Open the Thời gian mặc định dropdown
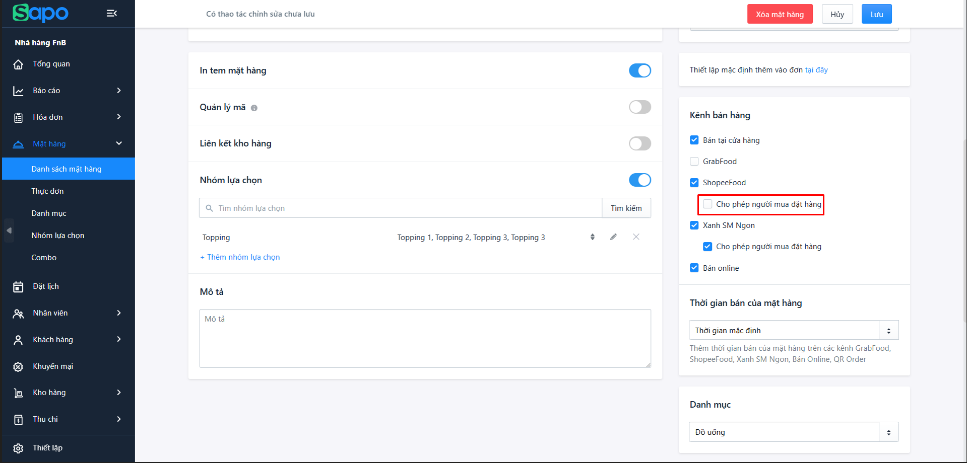This screenshot has height=463, width=967. click(x=793, y=330)
